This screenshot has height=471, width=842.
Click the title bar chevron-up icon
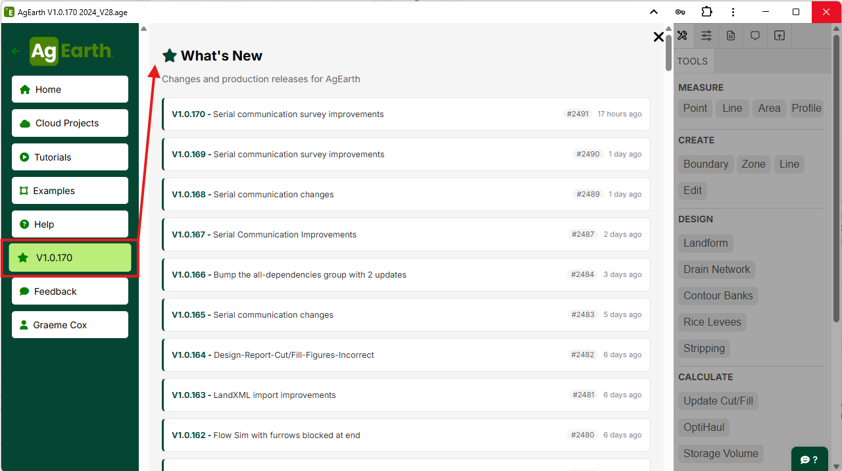654,12
